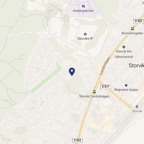This screenshot has height=144, width=144.
Task: Select the Storvik train station icon
Action: click(137, 107)
